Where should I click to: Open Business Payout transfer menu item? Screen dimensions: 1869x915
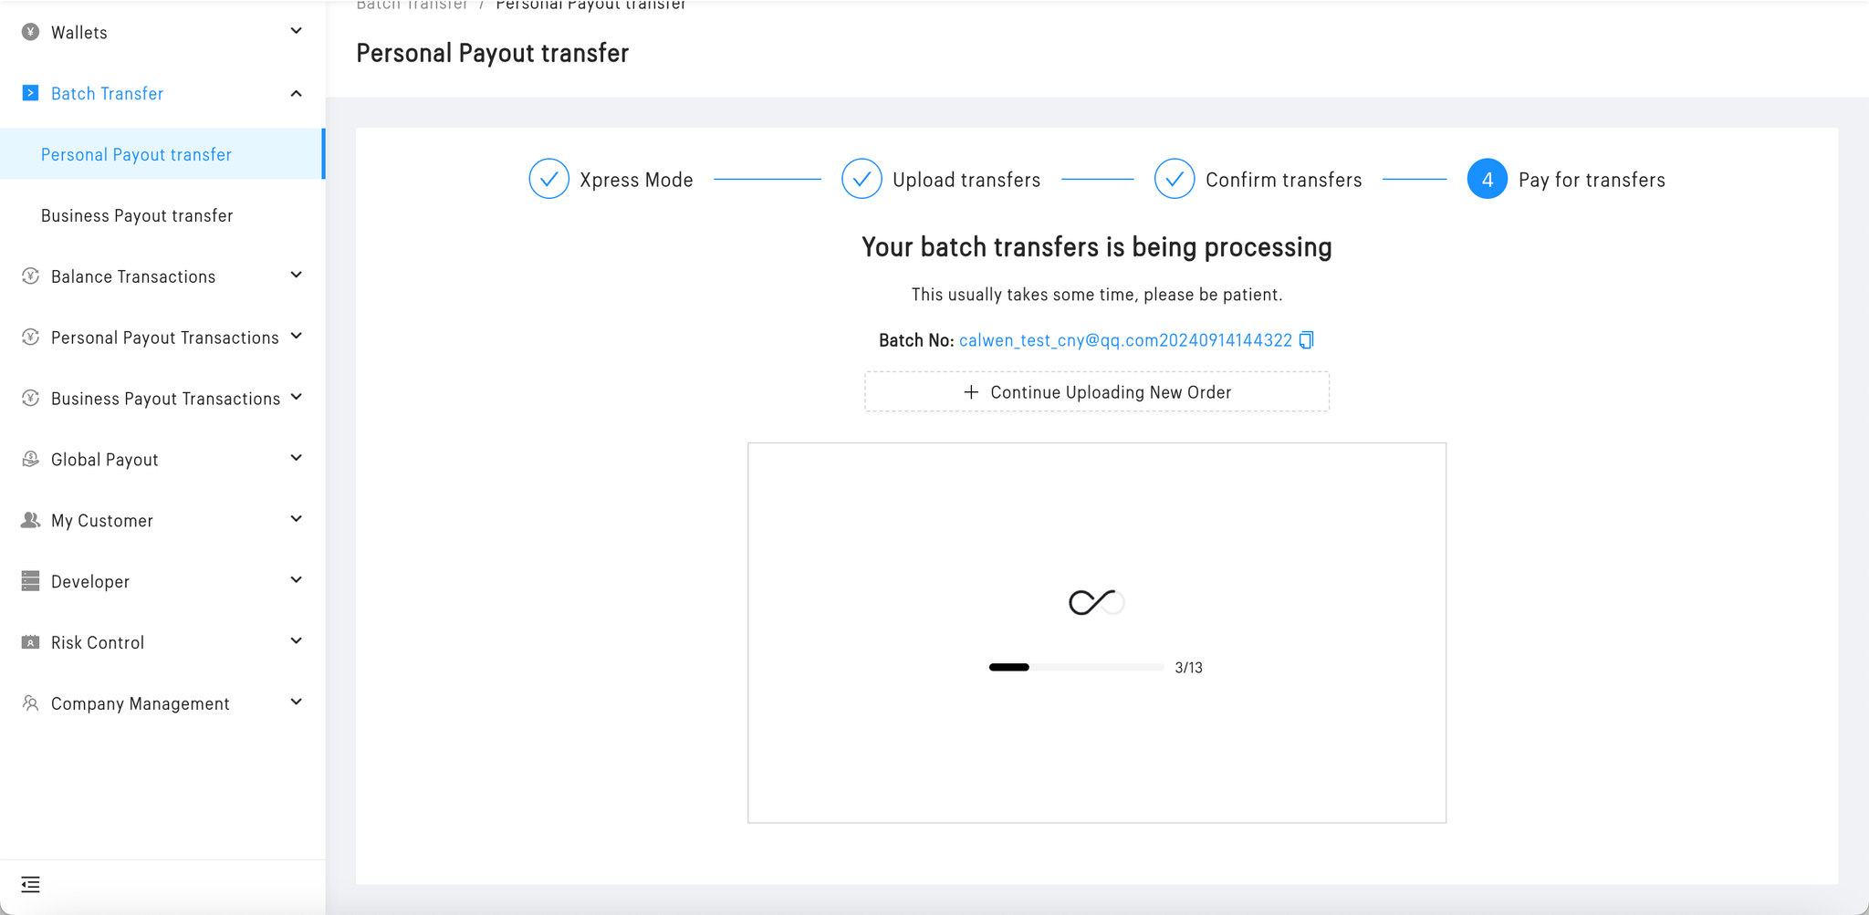pyautogui.click(x=137, y=215)
